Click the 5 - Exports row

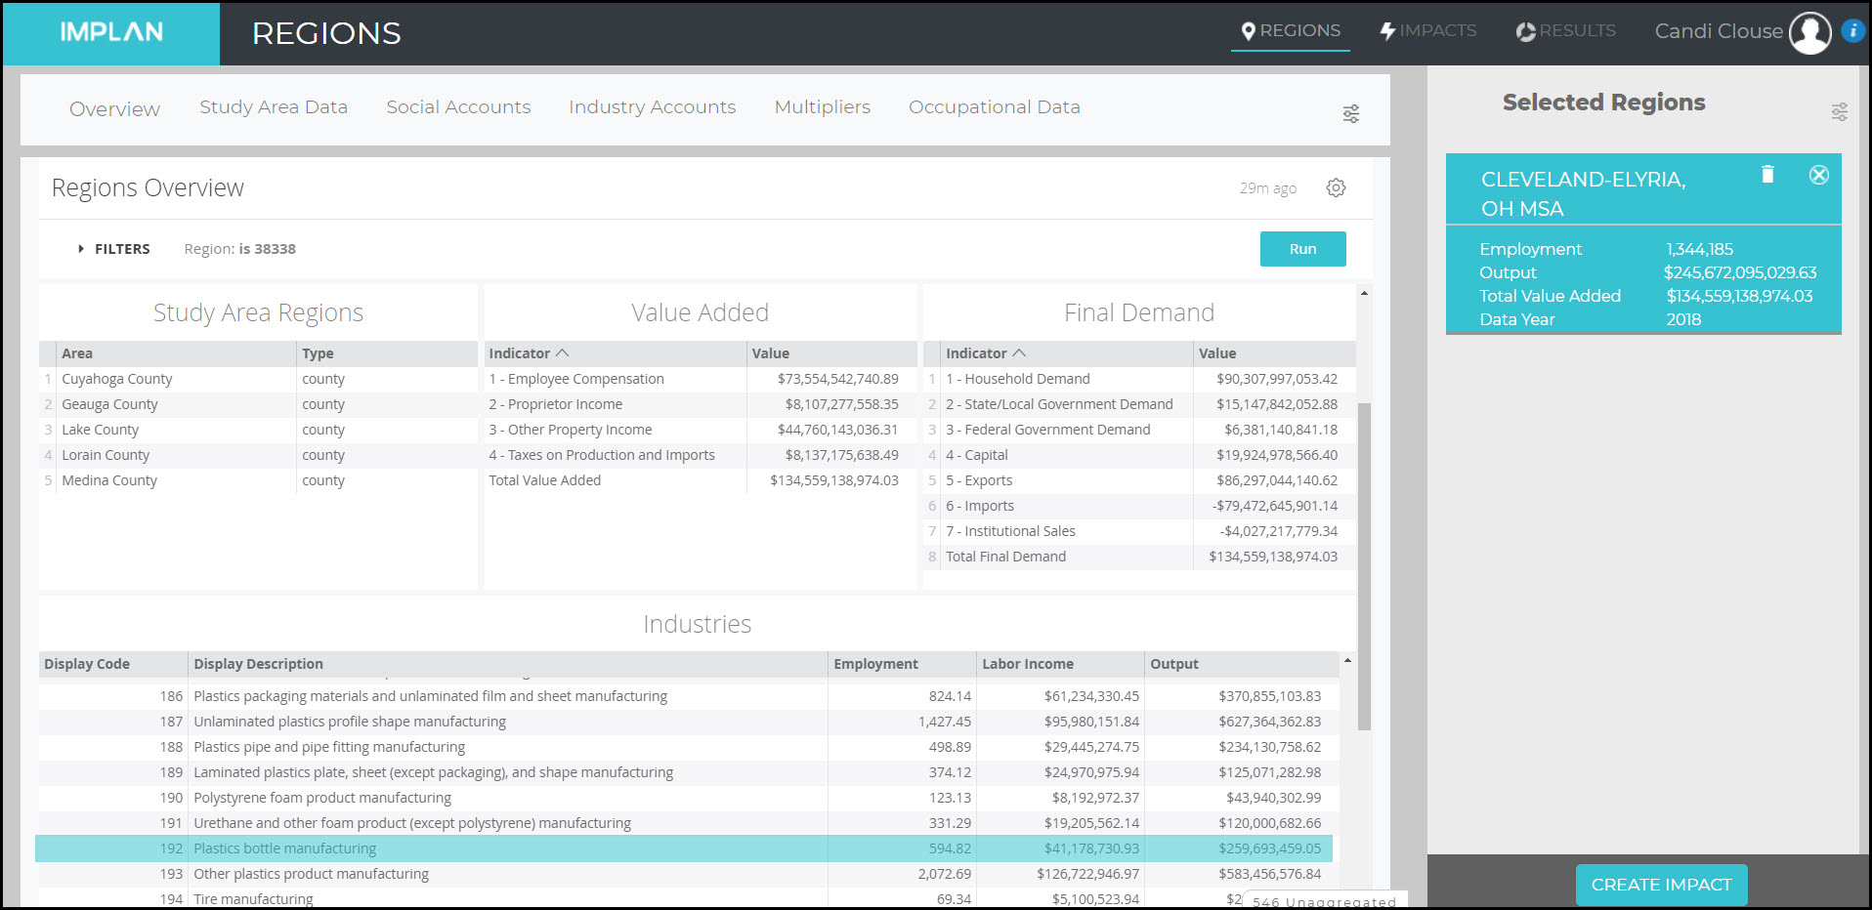pyautogui.click(x=1139, y=480)
